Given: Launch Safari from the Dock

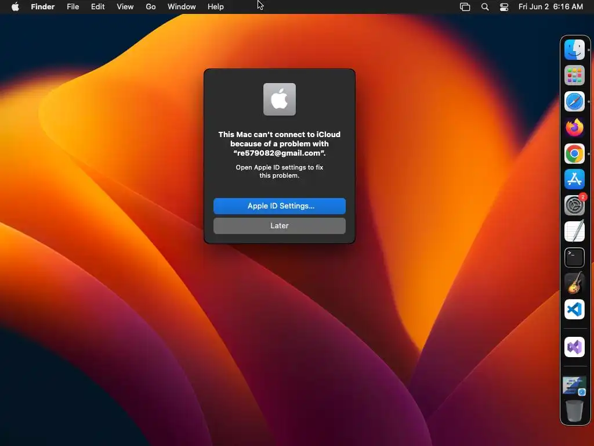Looking at the screenshot, I should click(575, 102).
